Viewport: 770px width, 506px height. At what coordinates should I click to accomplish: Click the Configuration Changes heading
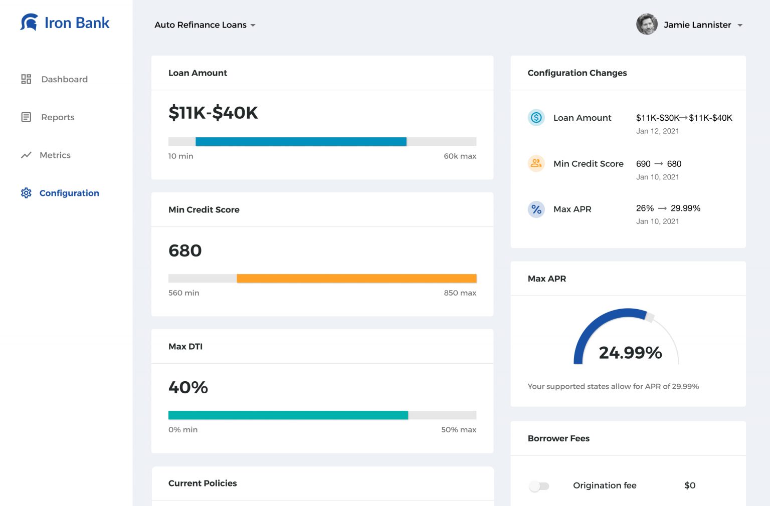pyautogui.click(x=577, y=73)
